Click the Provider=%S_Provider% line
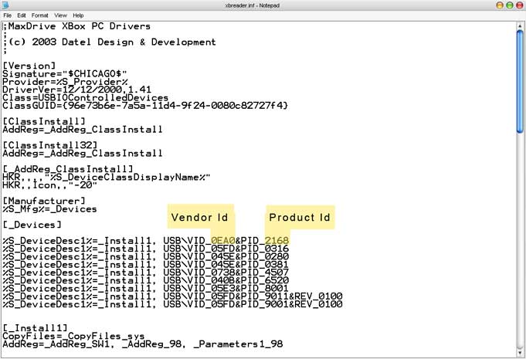 coord(65,82)
